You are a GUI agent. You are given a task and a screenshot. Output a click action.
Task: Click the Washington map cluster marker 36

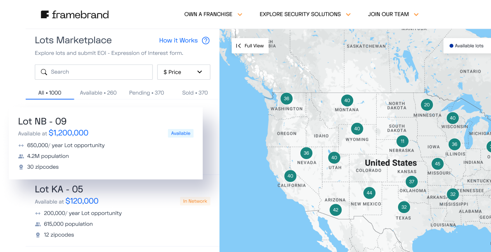click(286, 98)
